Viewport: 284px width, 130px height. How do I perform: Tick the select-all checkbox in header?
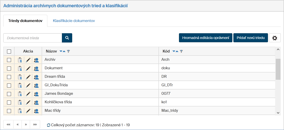pyautogui.click(x=9, y=51)
